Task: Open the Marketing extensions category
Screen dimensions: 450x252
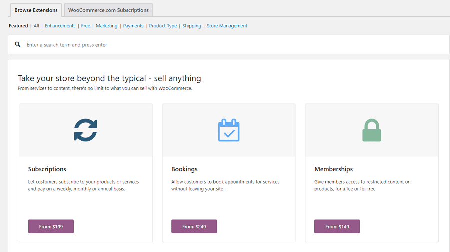Action: [107, 26]
